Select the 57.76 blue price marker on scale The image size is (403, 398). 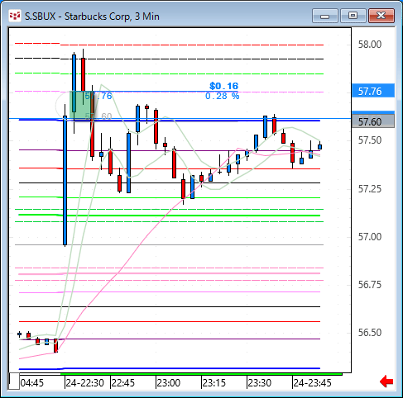tap(373, 91)
